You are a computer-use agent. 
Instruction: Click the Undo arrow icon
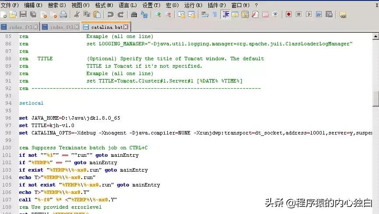[110, 14]
